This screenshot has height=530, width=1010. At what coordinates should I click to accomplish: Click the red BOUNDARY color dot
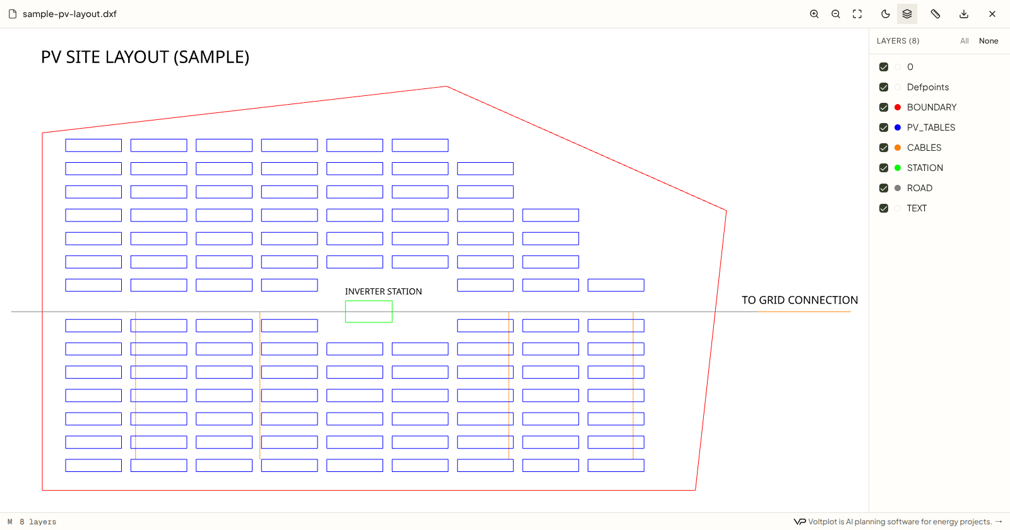pos(898,107)
